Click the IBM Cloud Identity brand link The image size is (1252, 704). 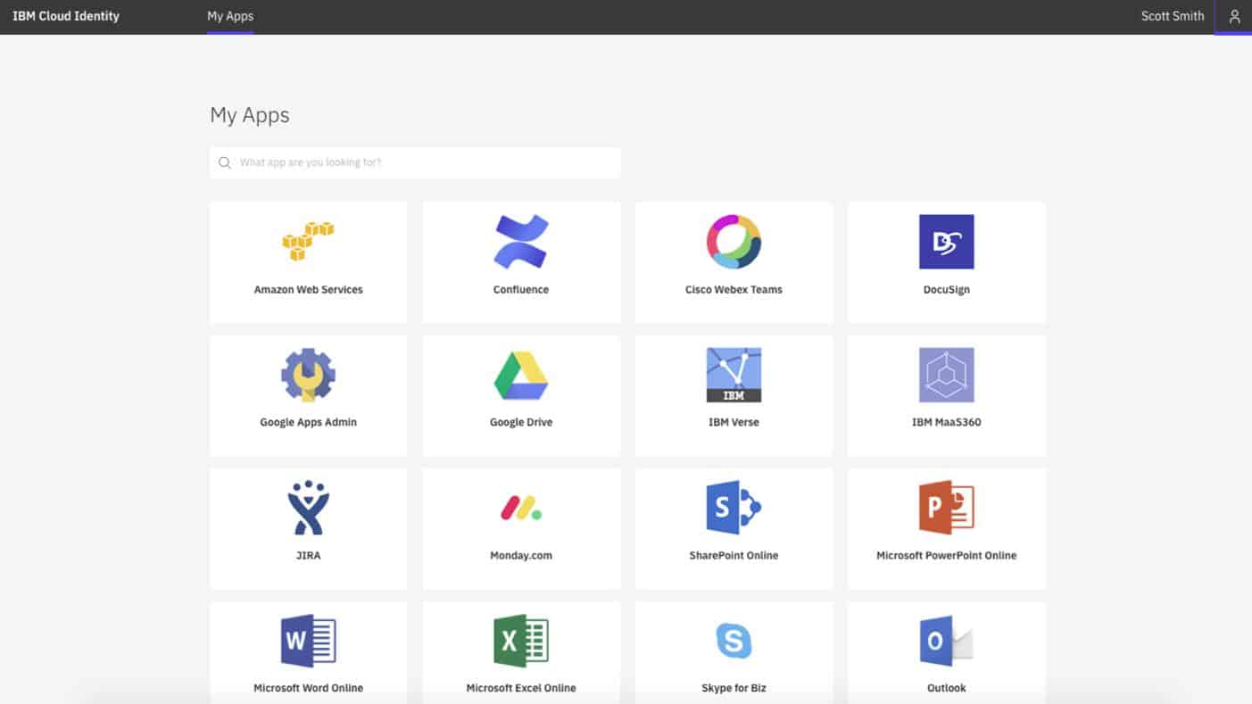coord(66,16)
